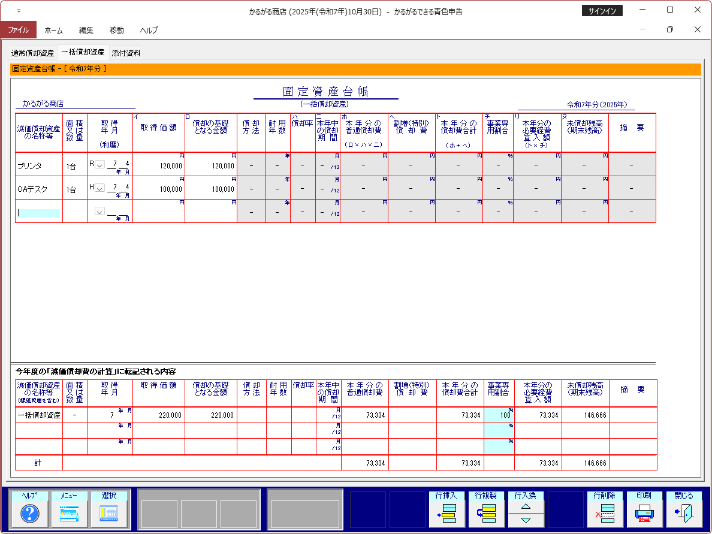Viewport: 712px width, 534px height.
Task: Click 事業専用割合 100 percent cell
Action: [x=499, y=415]
